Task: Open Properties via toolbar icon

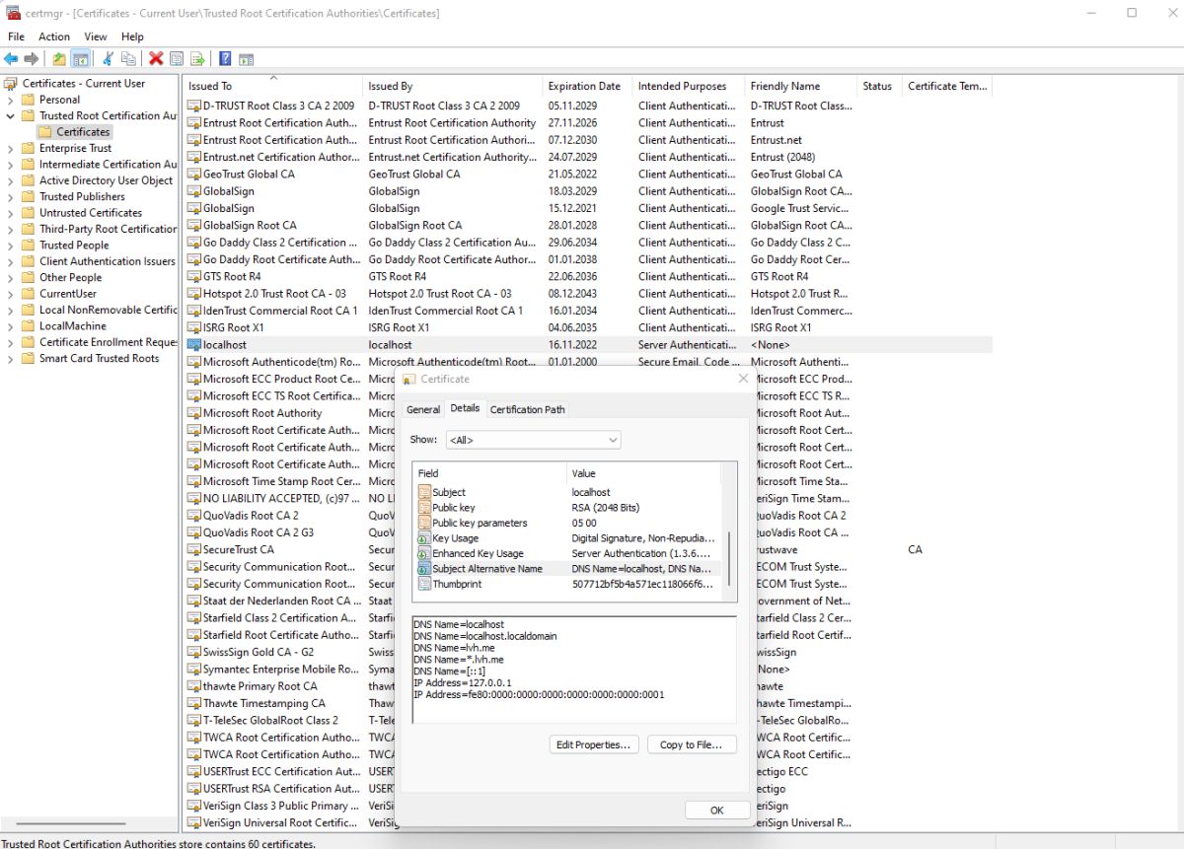Action: (177, 59)
